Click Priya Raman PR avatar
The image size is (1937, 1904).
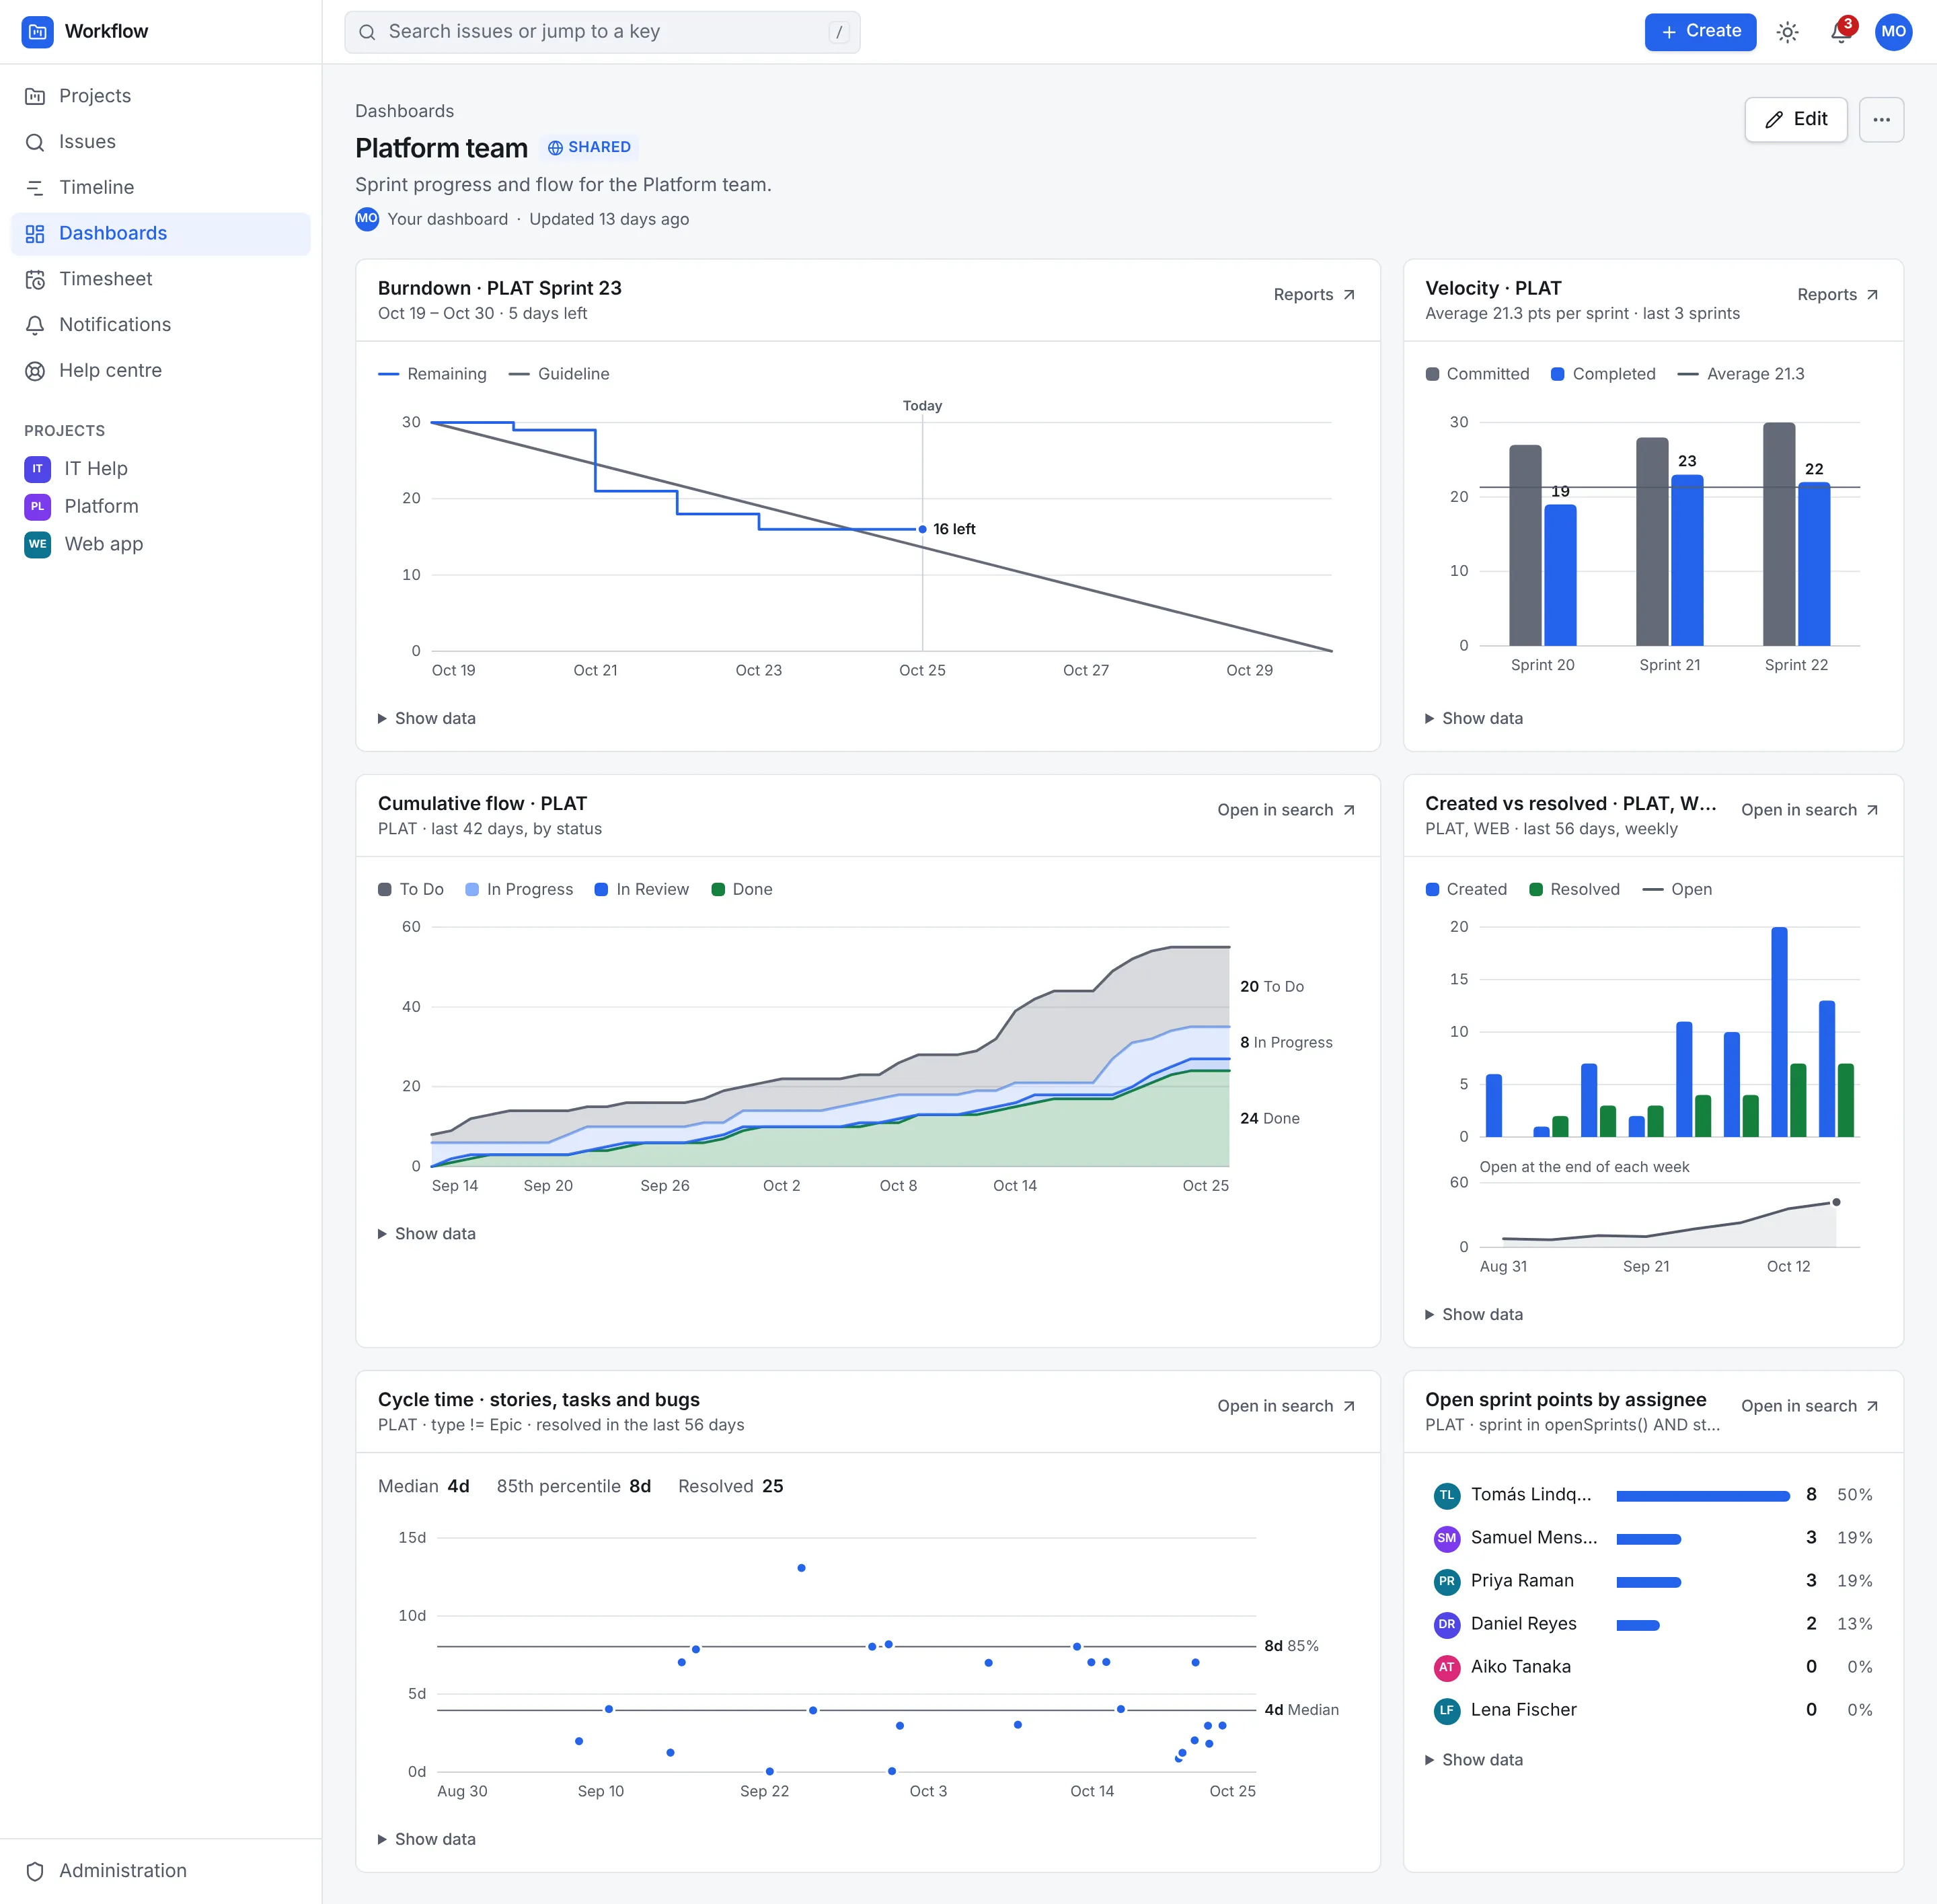[1446, 1581]
